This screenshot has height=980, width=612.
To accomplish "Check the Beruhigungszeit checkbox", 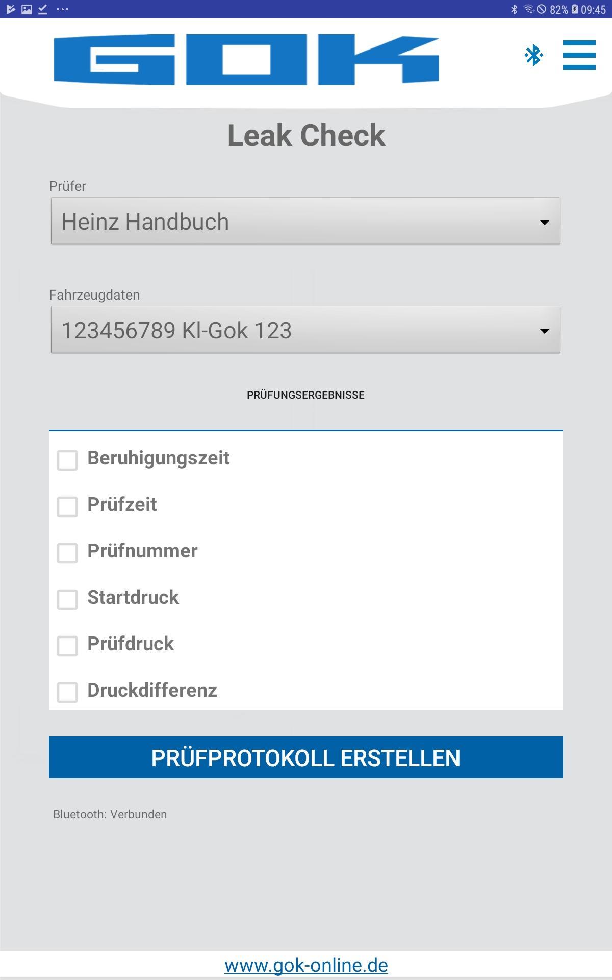I will pyautogui.click(x=67, y=460).
